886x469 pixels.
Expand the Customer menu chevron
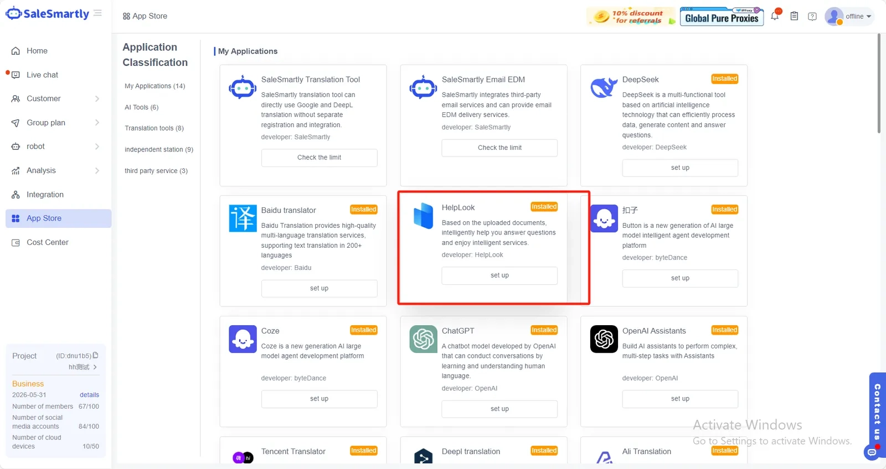[97, 98]
